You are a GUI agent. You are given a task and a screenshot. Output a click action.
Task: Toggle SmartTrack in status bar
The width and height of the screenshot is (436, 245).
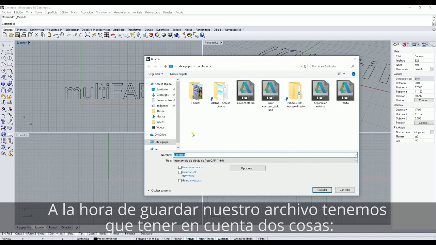coord(206,239)
